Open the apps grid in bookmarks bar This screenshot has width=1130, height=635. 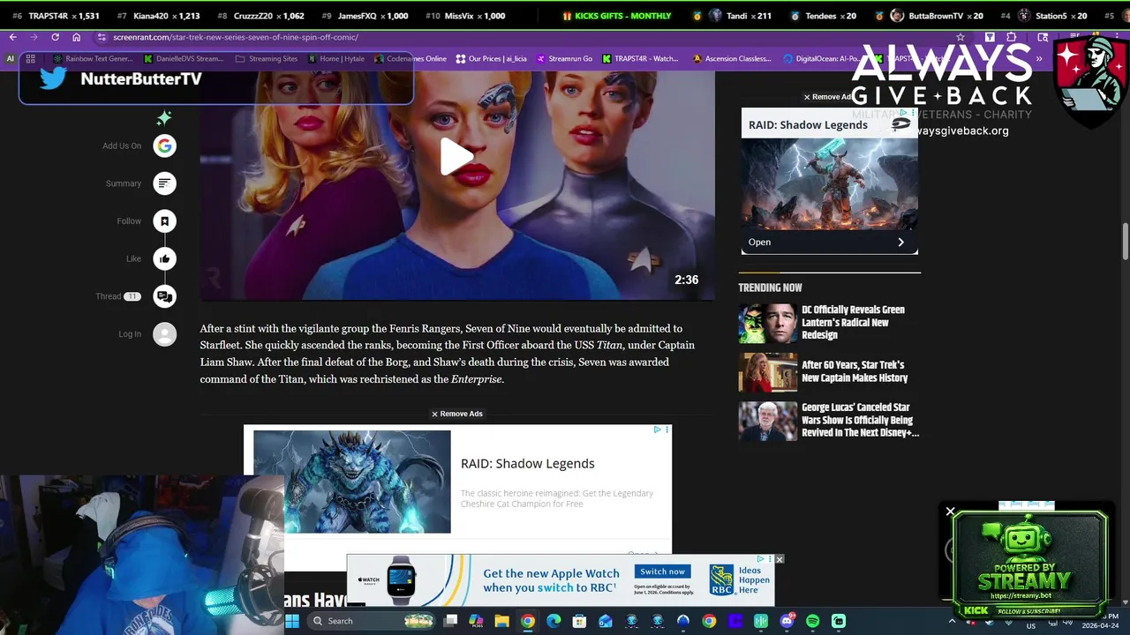coord(30,58)
